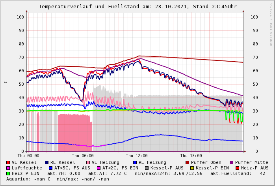Click the gray Kessel-P AUS swatch
This screenshot has height=186, width=275.
point(147,168)
